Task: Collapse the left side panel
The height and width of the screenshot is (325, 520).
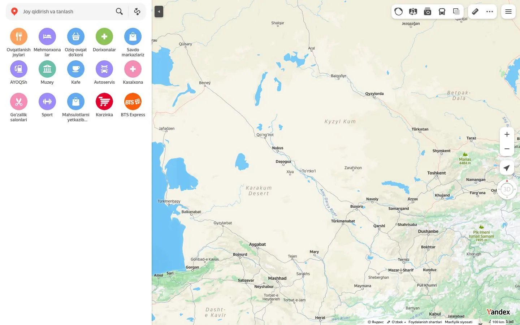Action: [x=159, y=12]
